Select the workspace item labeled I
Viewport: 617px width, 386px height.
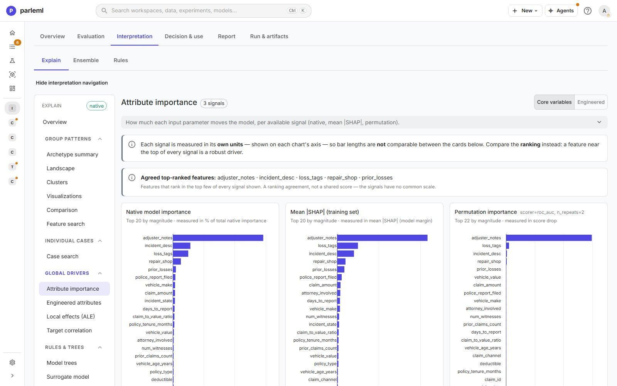tap(12, 108)
